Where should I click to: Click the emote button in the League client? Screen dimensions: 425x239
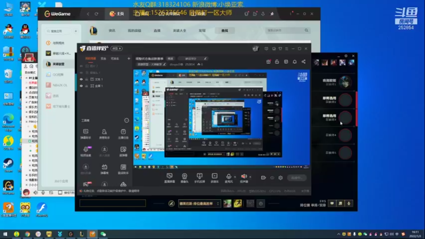click(261, 203)
